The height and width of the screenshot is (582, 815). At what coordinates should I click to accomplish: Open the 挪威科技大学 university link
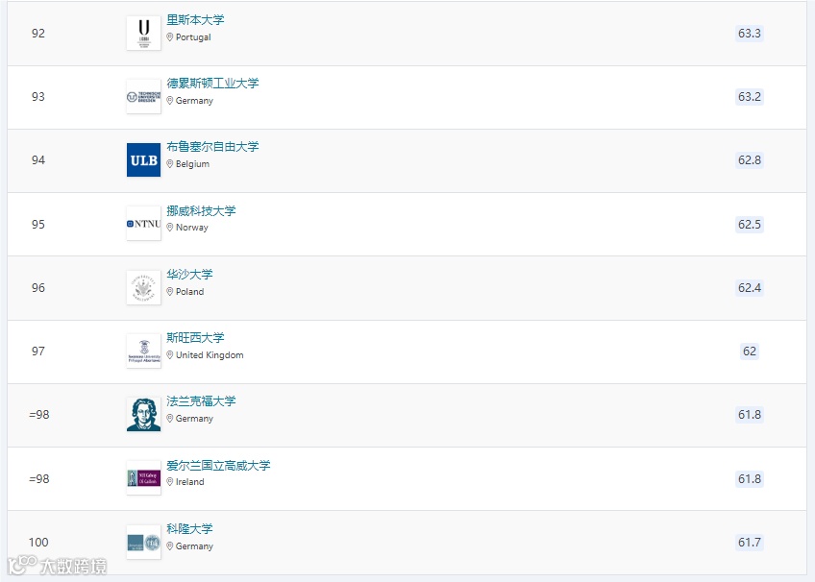point(200,210)
